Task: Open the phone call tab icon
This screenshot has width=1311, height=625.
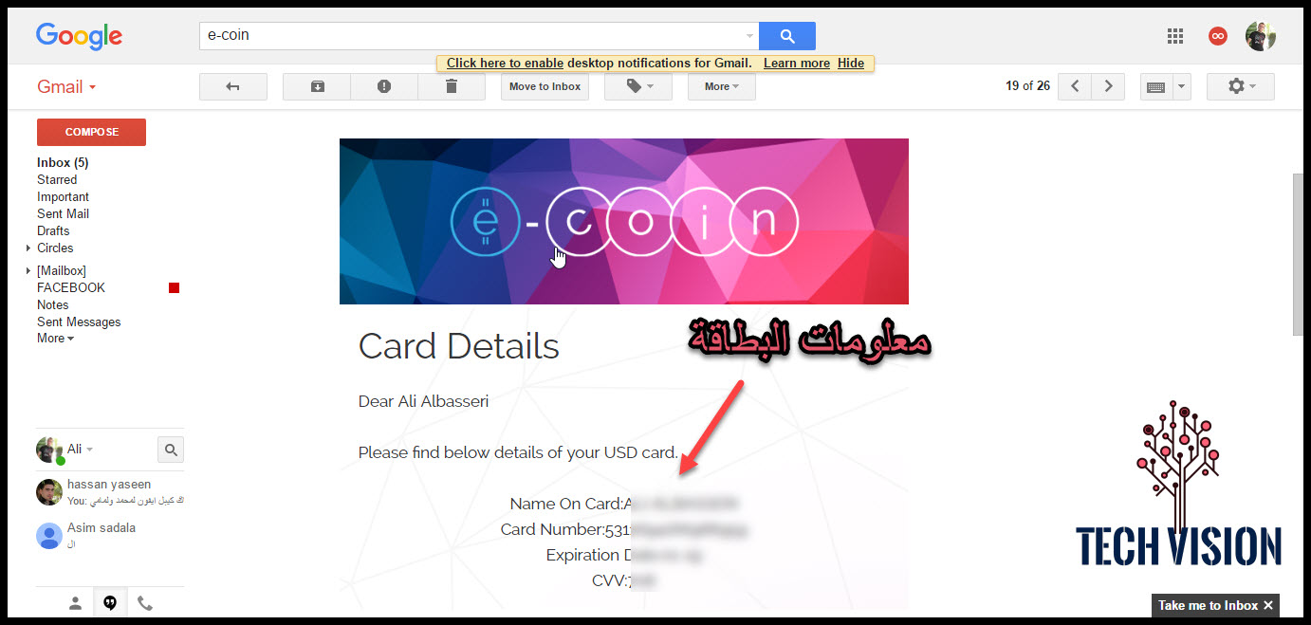Action: (x=145, y=603)
